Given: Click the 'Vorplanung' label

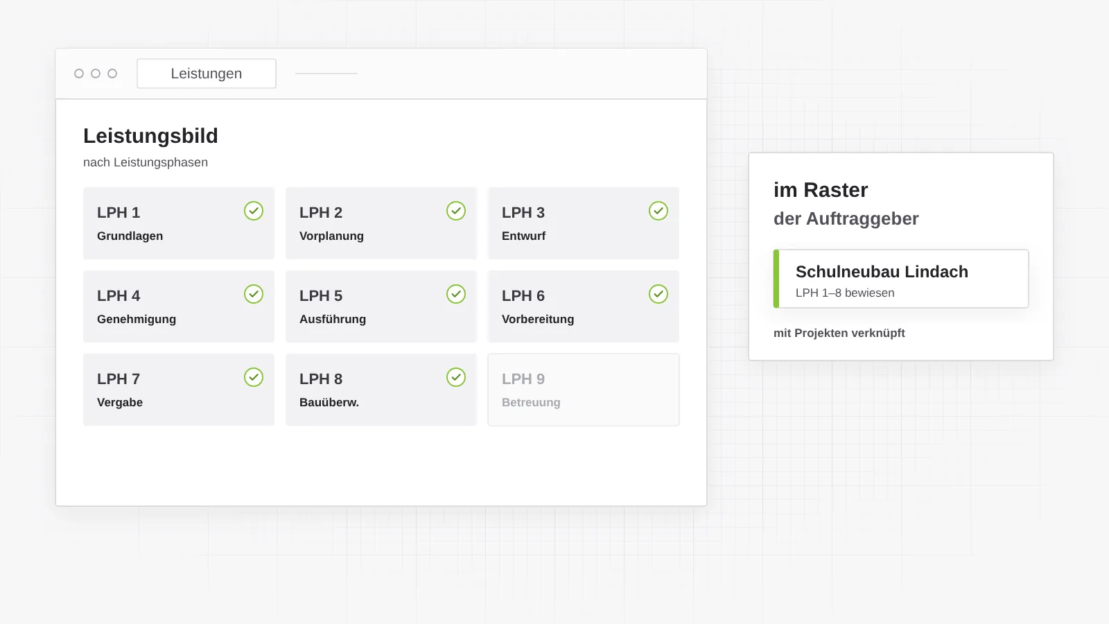Looking at the screenshot, I should tap(331, 236).
